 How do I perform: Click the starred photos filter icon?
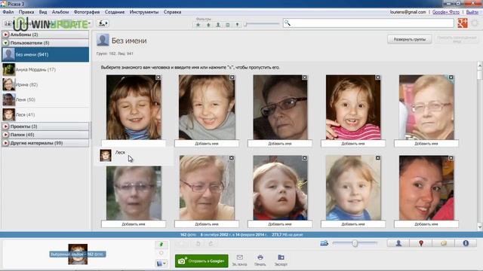[198, 25]
